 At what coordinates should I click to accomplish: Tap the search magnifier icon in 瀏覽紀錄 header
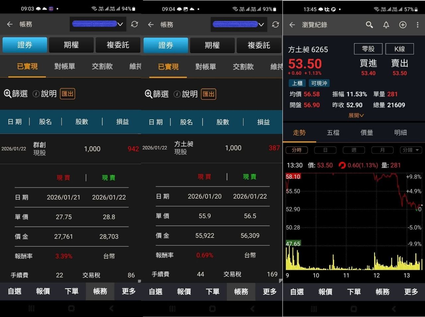coord(369,25)
